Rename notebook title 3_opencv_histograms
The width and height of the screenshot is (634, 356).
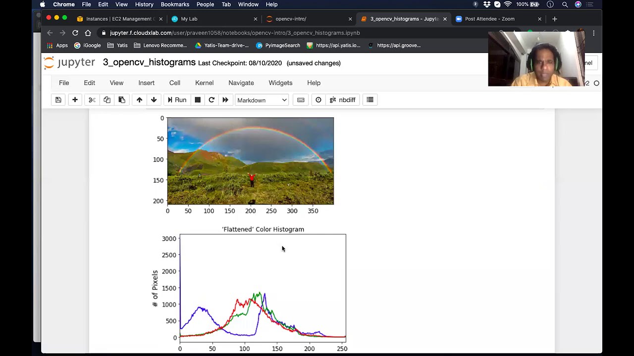[x=149, y=62]
